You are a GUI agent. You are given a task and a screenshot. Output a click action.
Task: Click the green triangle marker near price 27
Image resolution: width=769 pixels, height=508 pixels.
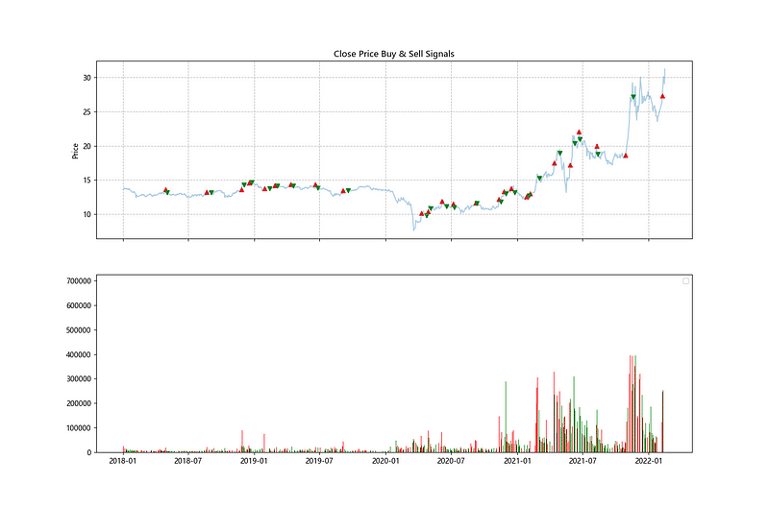[633, 97]
